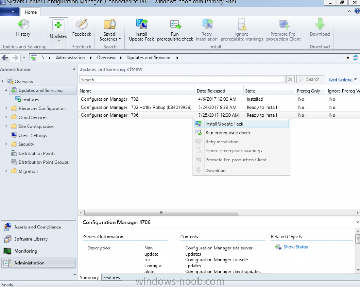Open the help question mark icon
Viewport: 360px width, 287px height.
357,11
